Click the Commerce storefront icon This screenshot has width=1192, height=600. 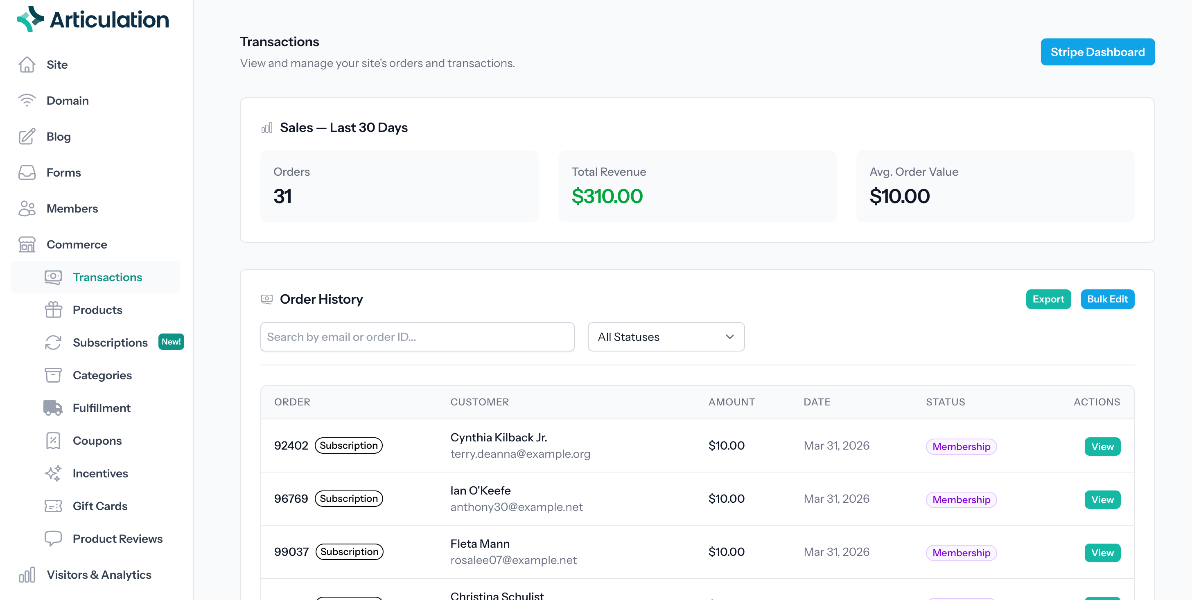coord(27,244)
